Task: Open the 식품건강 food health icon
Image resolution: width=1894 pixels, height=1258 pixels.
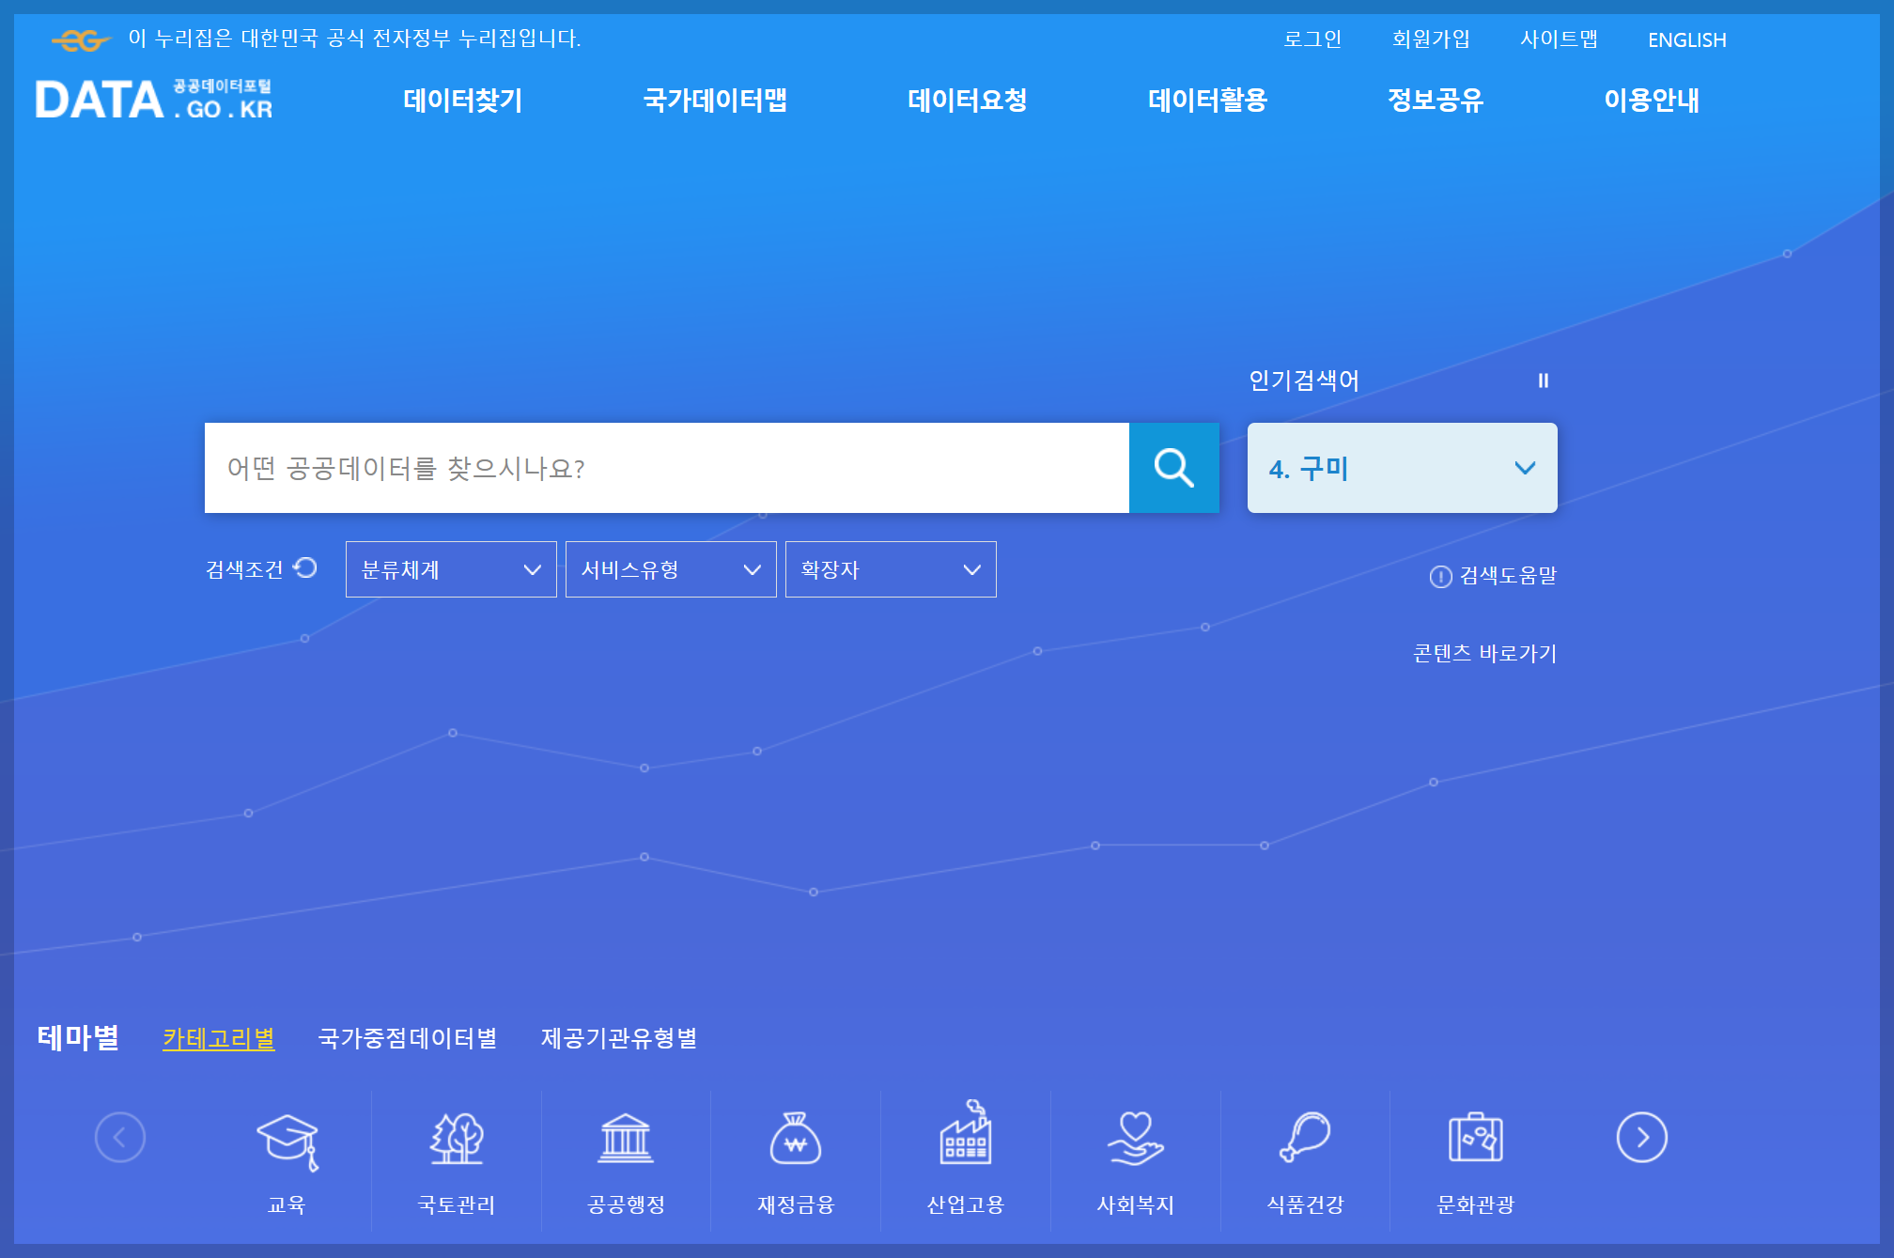Action: tap(1305, 1139)
